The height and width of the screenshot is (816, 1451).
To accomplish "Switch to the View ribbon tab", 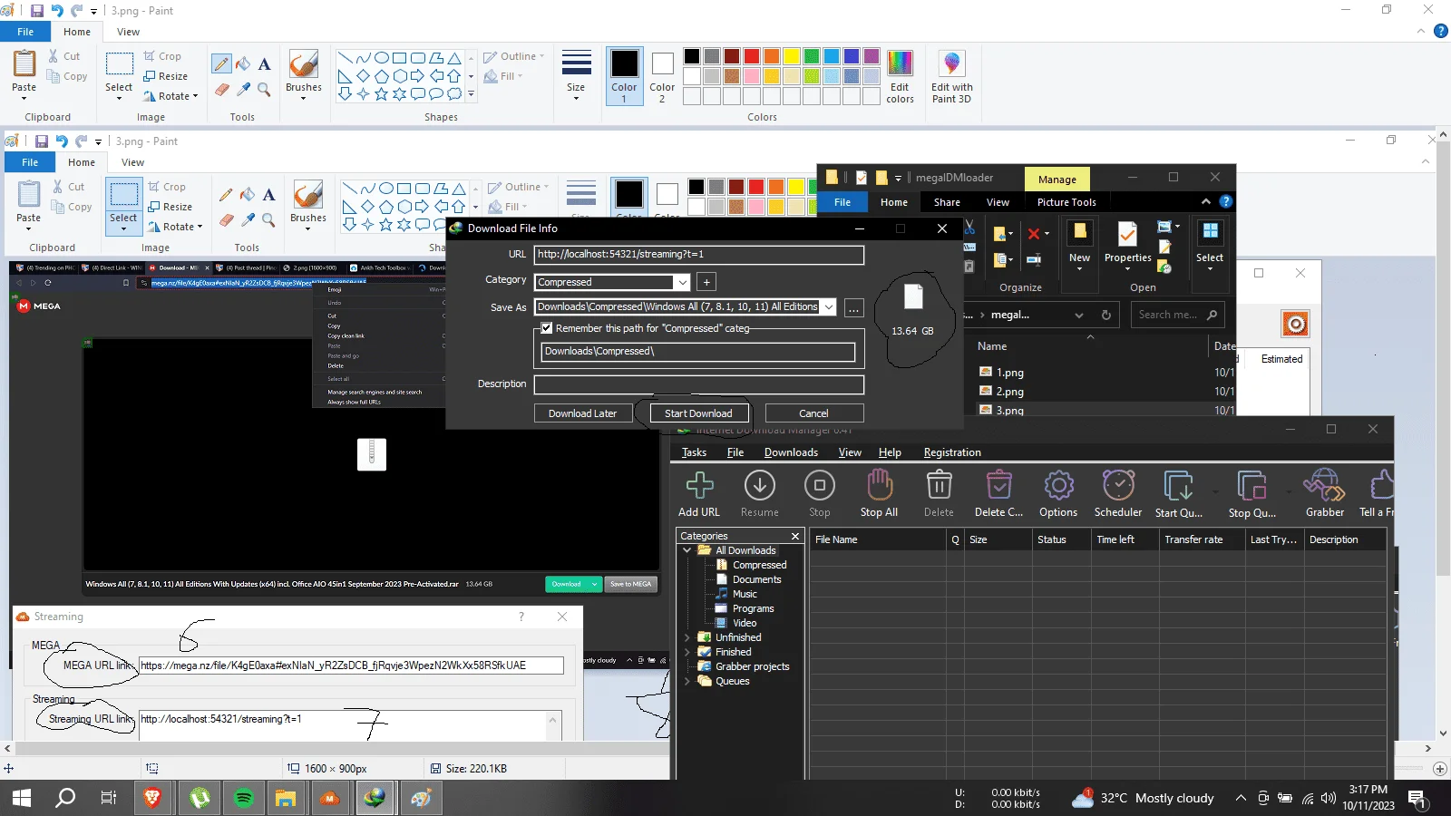I will (x=128, y=32).
